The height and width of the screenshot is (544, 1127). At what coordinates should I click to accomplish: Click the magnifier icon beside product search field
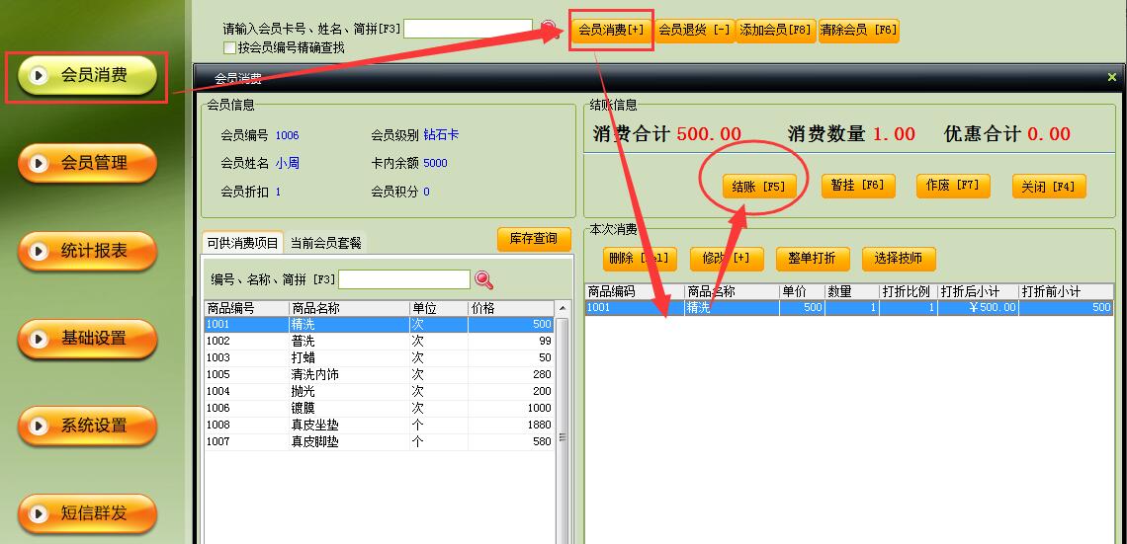[x=483, y=280]
